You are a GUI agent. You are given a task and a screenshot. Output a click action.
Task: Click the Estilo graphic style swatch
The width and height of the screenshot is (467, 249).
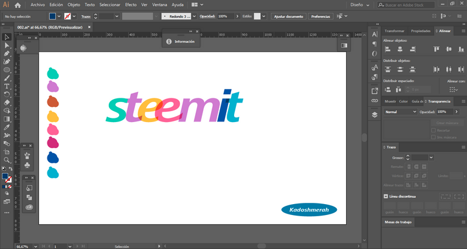tap(257, 16)
